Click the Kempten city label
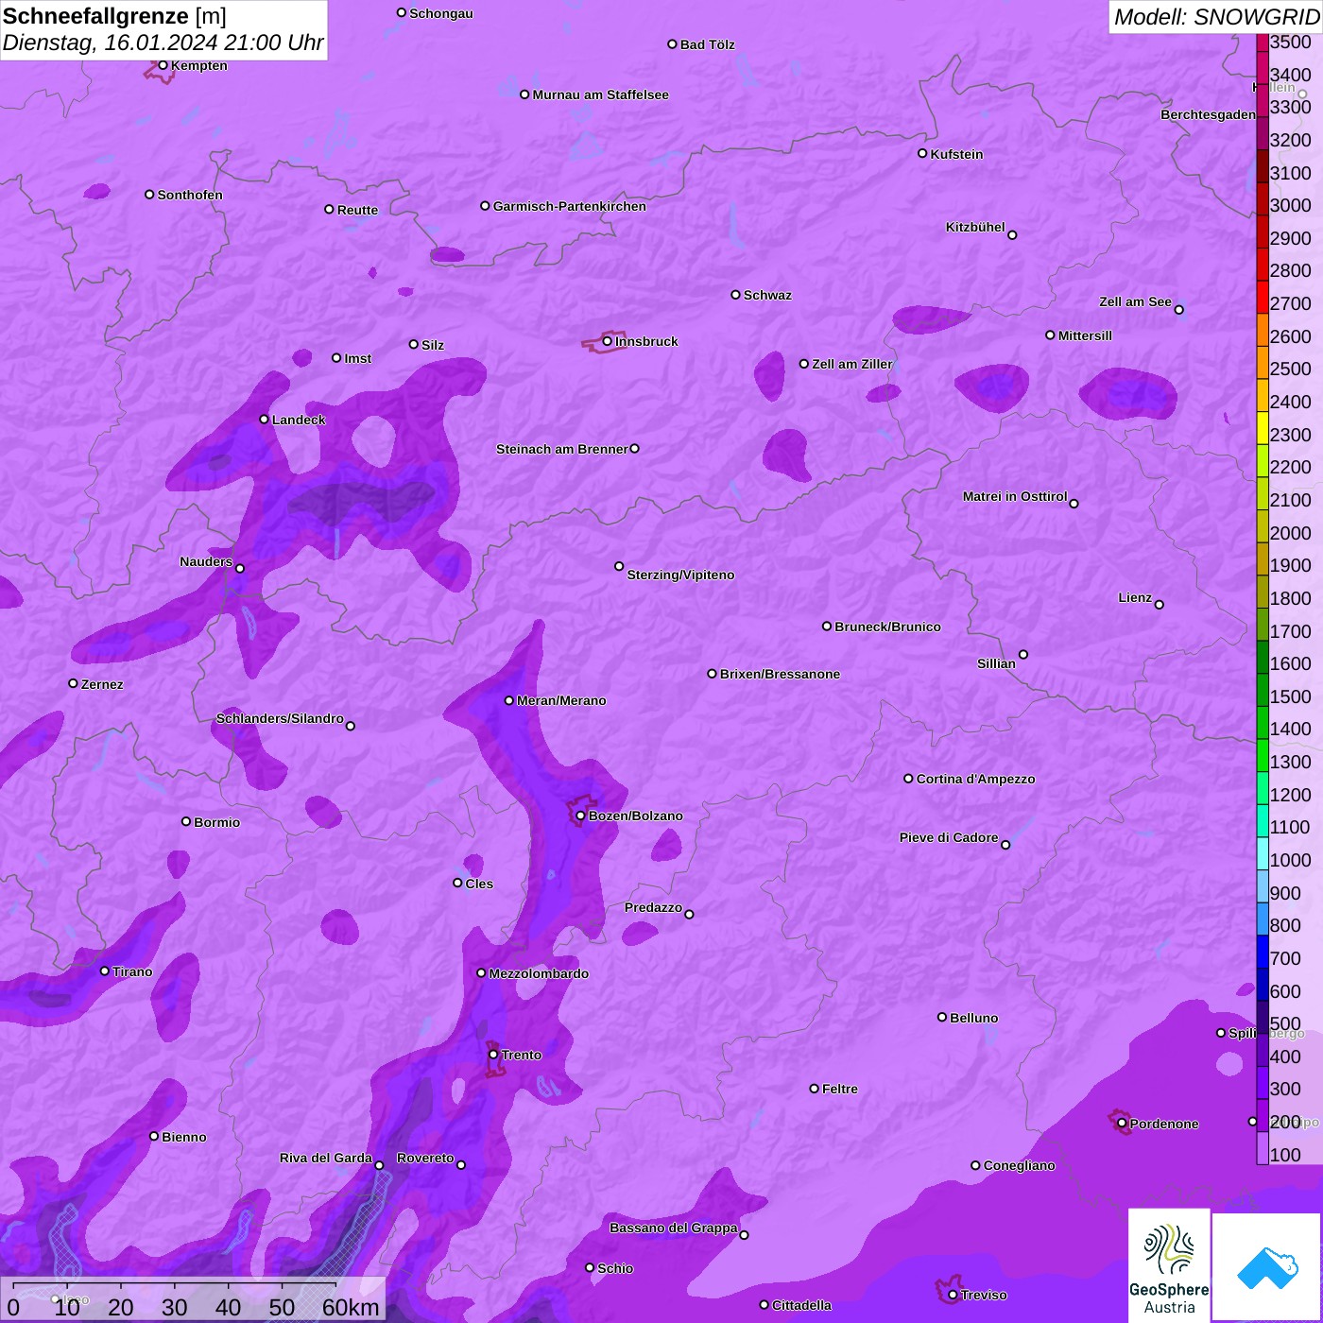Image resolution: width=1323 pixels, height=1323 pixels. (198, 65)
